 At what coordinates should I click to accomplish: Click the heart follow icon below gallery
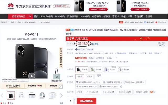click(1, 103)
